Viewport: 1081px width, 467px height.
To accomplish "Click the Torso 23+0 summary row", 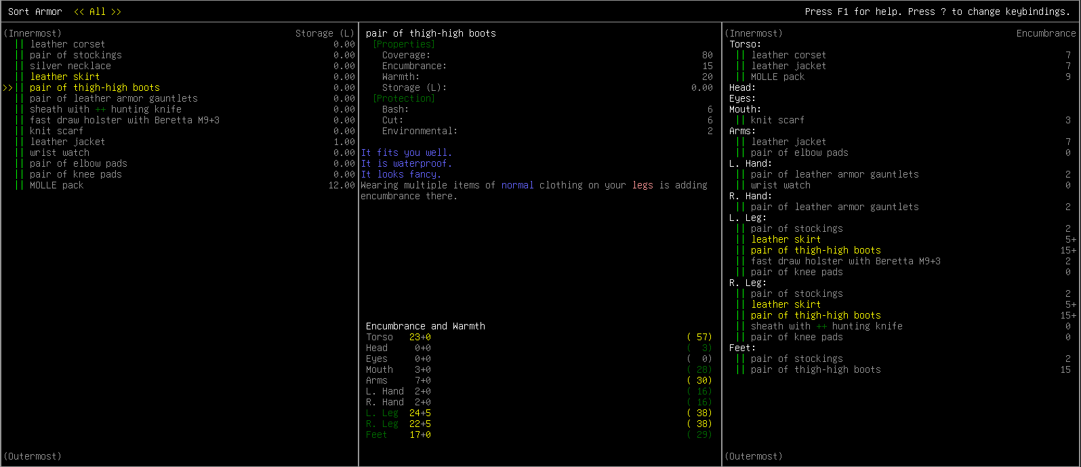I will tap(539, 337).
